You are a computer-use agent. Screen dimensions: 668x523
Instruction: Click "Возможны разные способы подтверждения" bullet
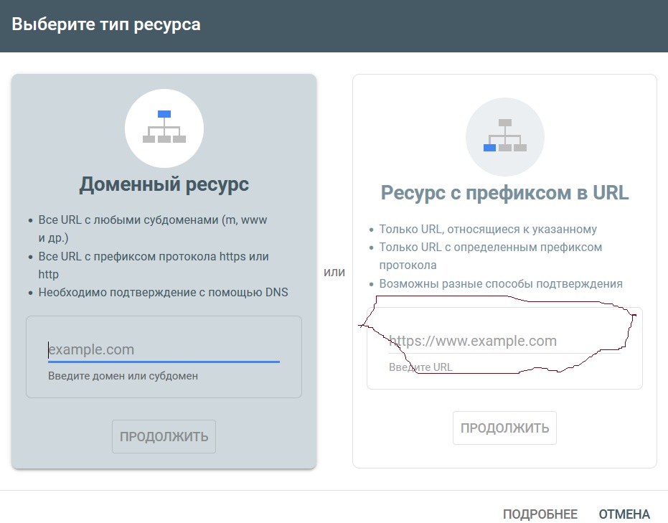pyautogui.click(x=500, y=283)
